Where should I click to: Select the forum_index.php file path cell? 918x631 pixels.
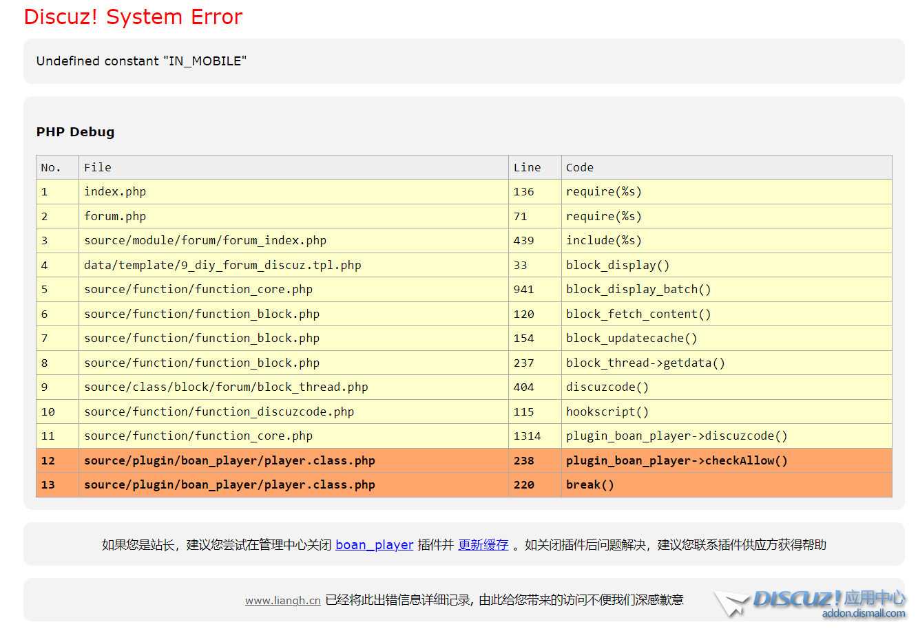(205, 241)
